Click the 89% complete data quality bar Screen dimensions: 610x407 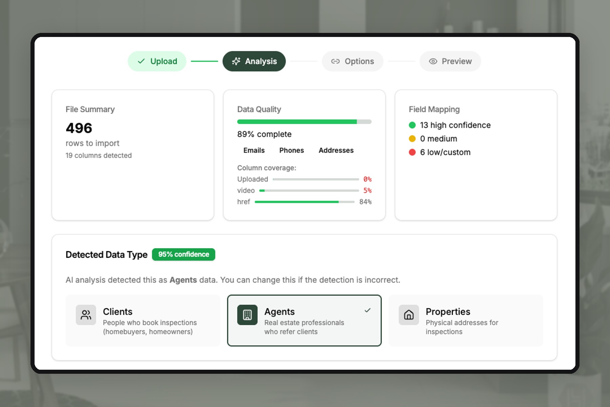click(x=304, y=122)
